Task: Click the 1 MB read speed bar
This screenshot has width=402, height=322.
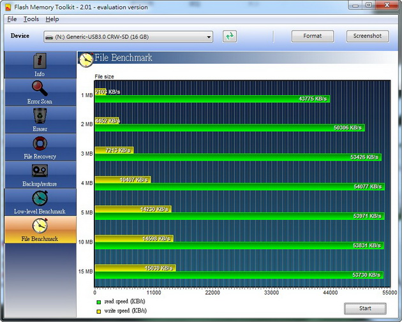Action: (x=212, y=99)
